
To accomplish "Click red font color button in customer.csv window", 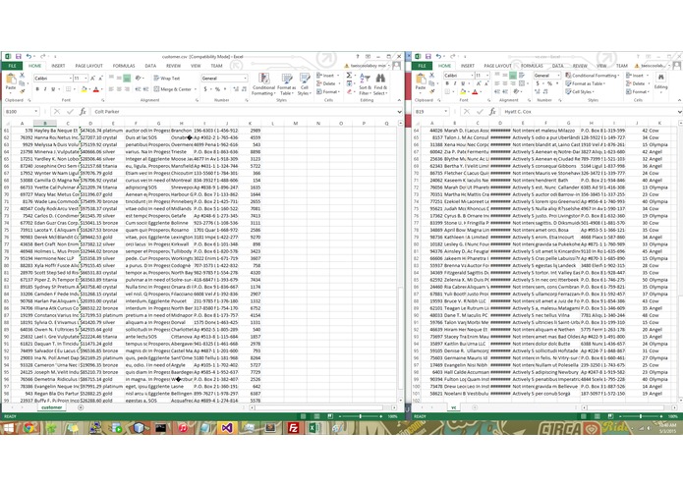I will coord(96,89).
